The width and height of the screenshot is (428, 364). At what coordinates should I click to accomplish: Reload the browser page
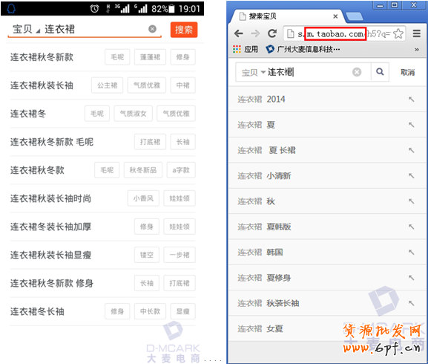tap(272, 33)
